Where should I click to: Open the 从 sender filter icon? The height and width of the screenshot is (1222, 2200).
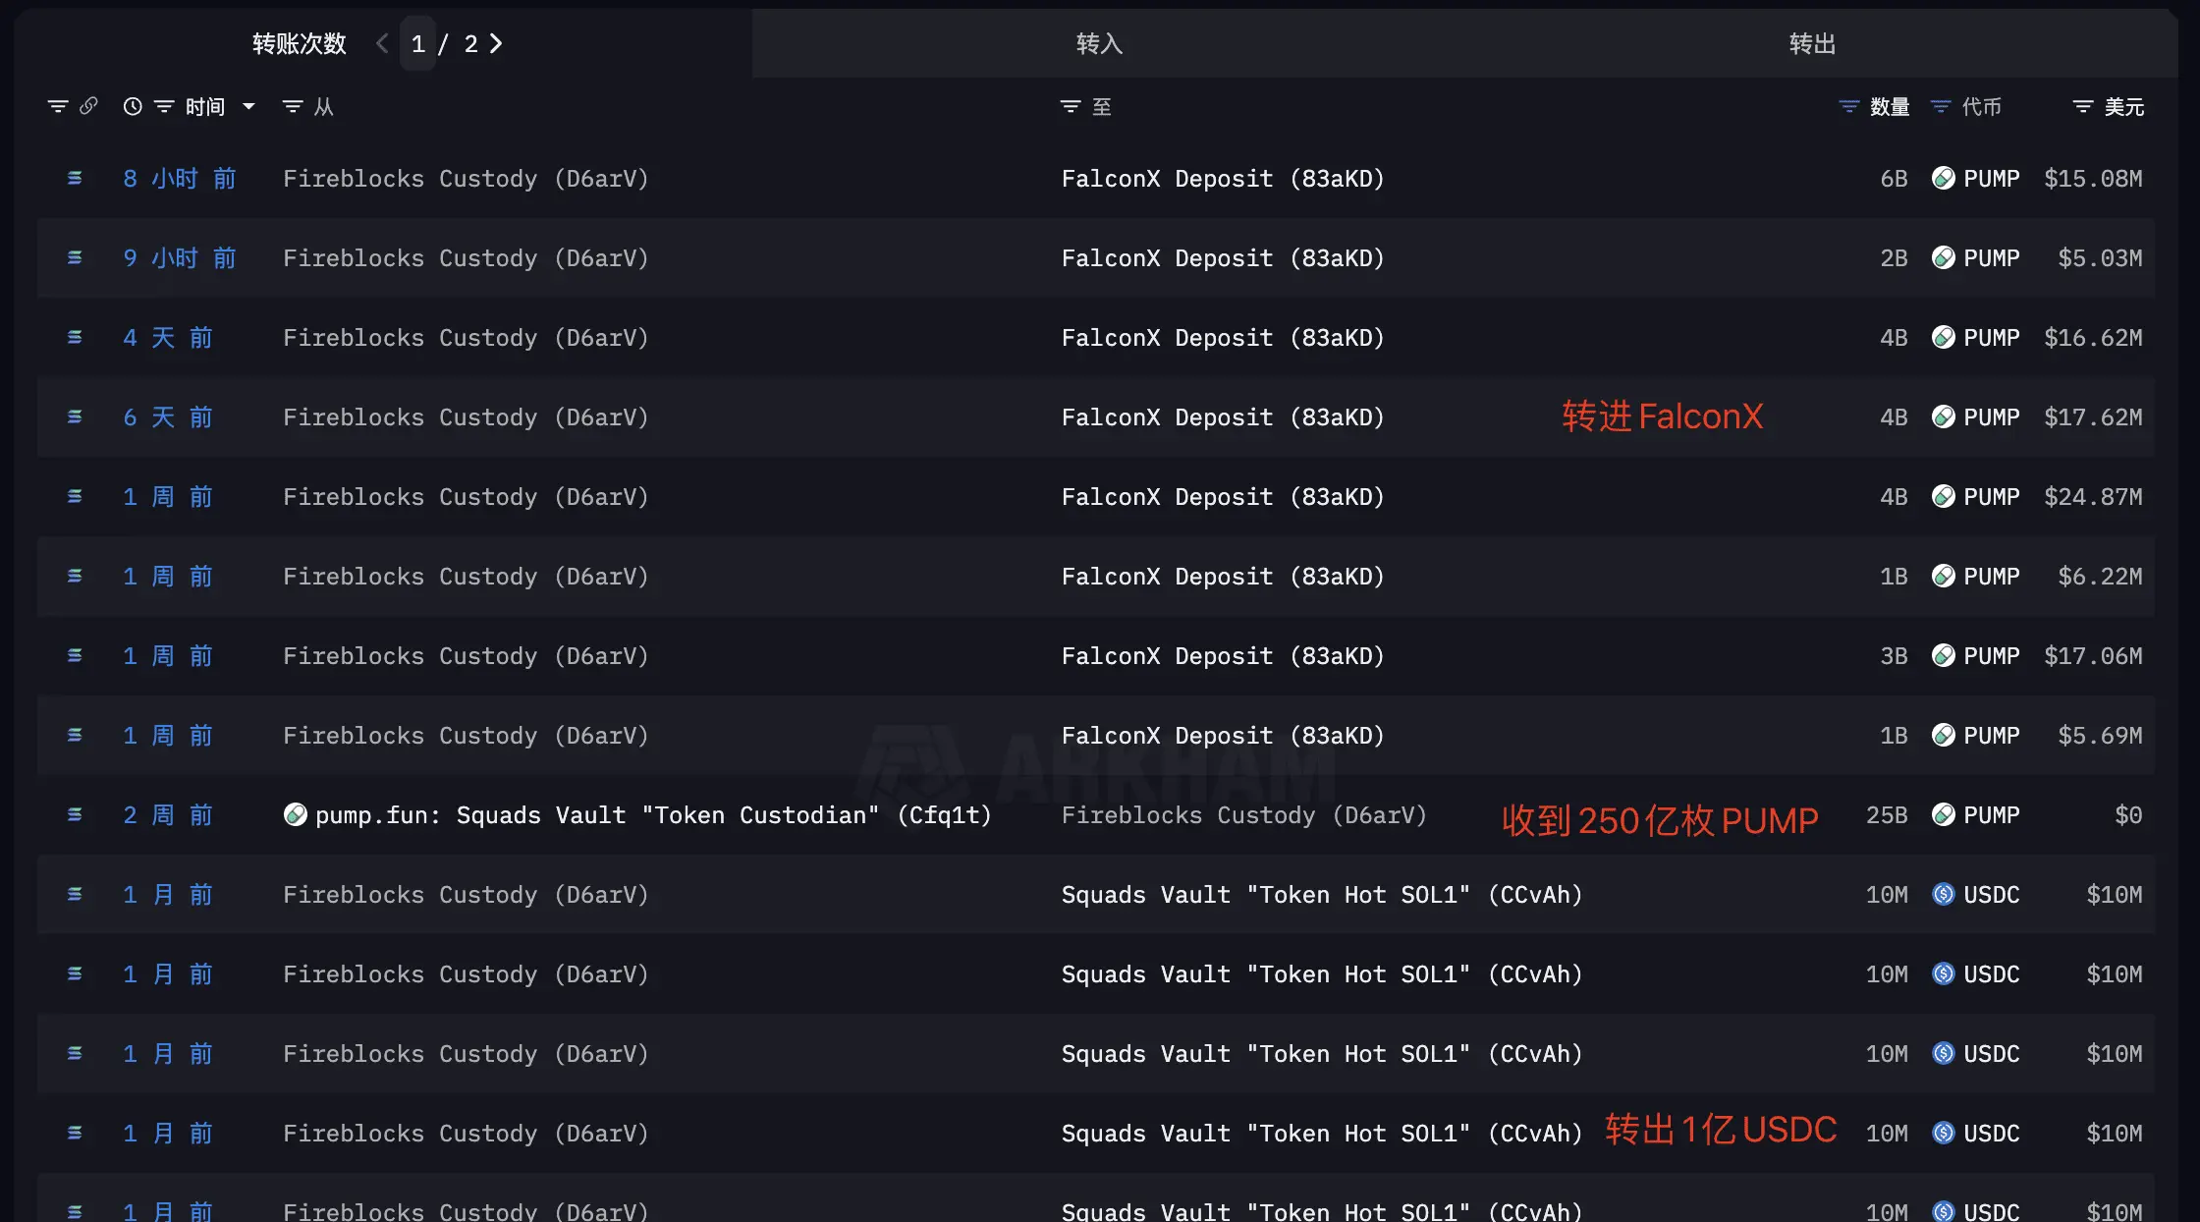(293, 106)
